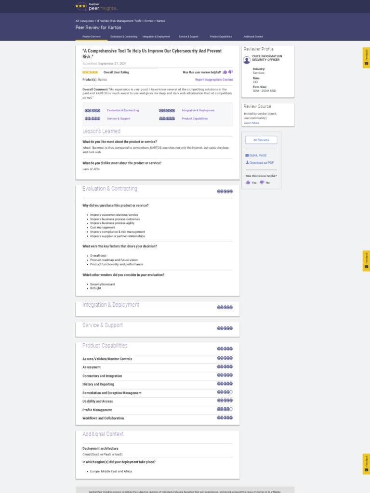Click thumbs-down icon beside review title

coord(230,72)
